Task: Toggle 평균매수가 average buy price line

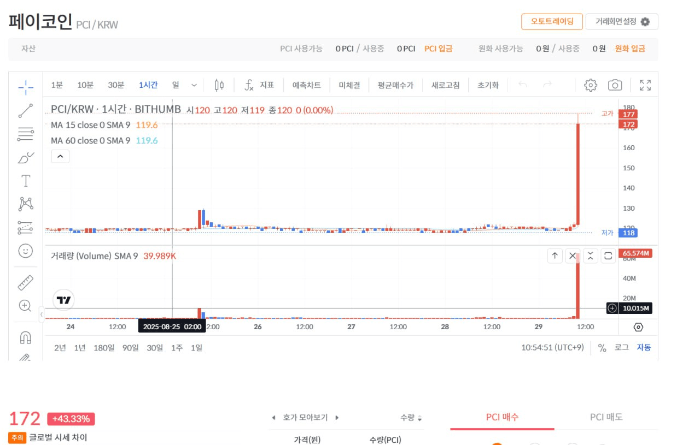Action: (395, 85)
